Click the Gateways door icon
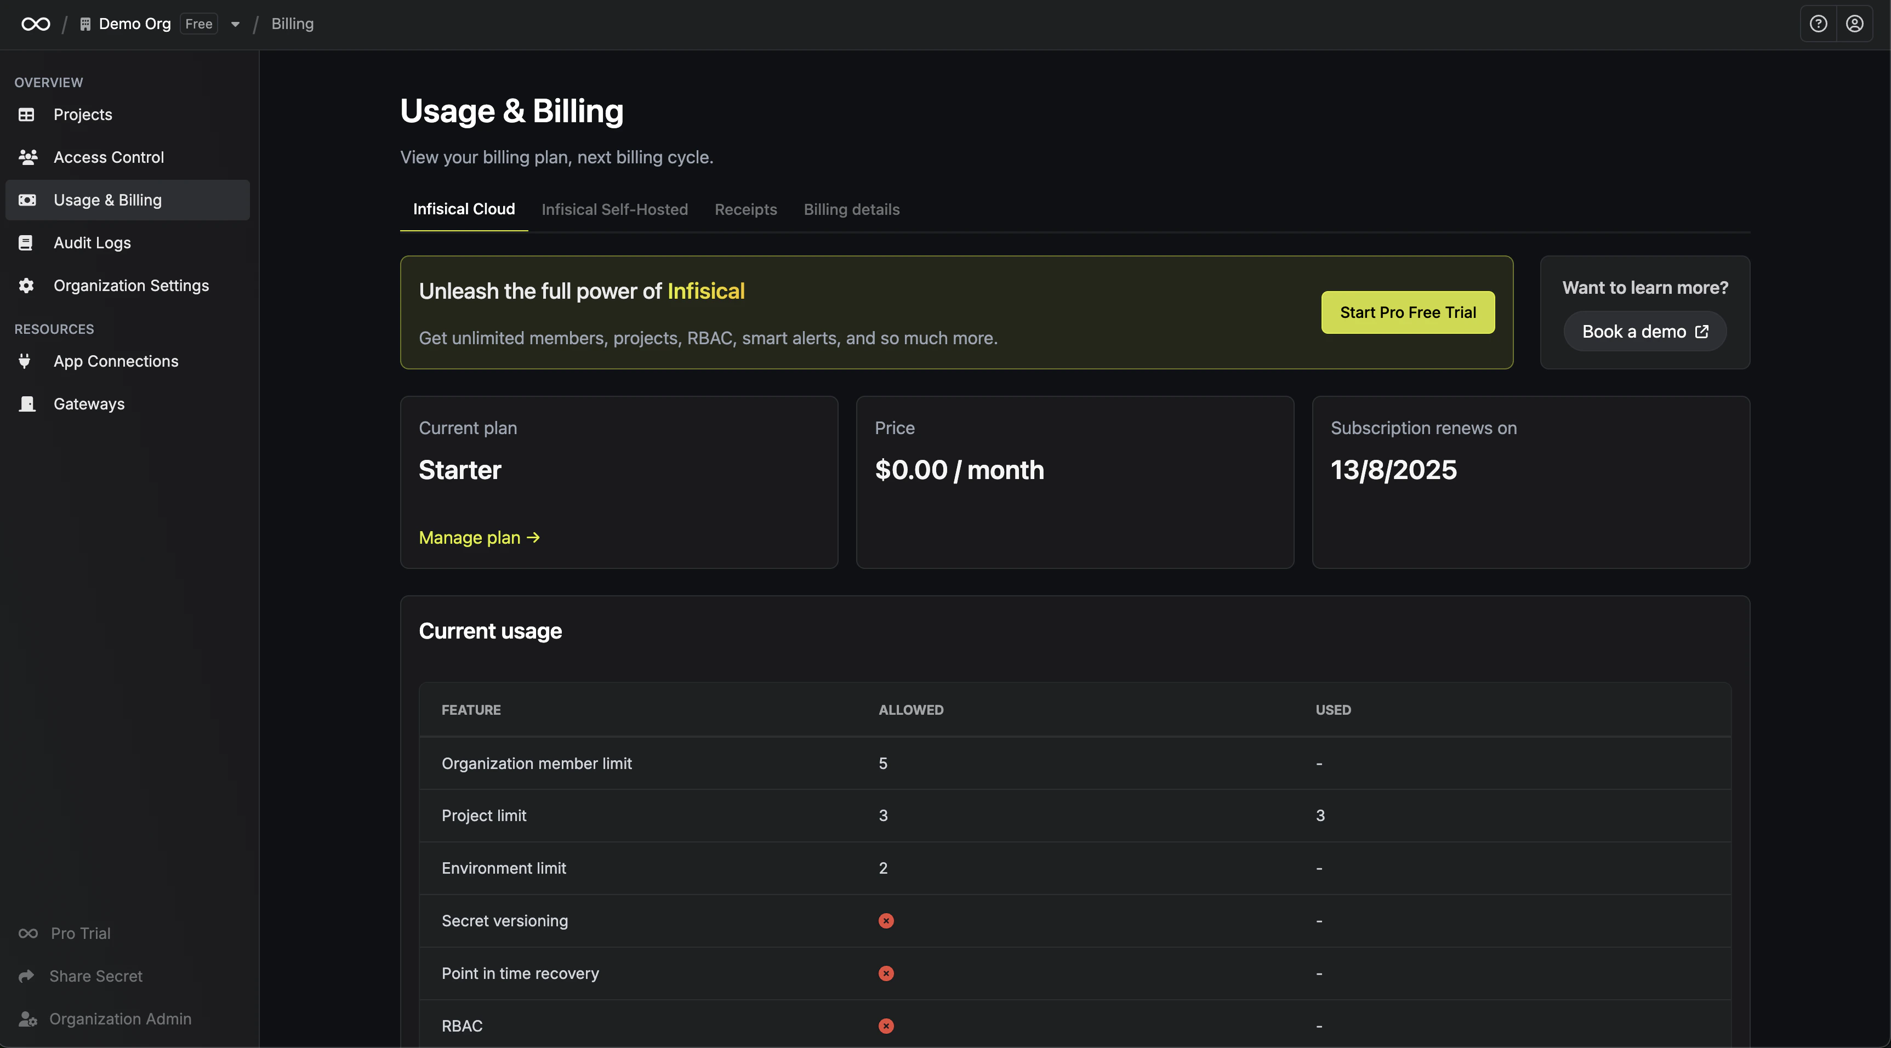The image size is (1891, 1048). click(27, 403)
